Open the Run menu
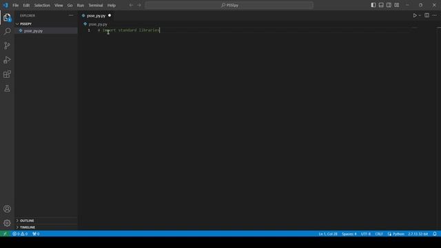The width and height of the screenshot is (441, 248). pyautogui.click(x=81, y=6)
